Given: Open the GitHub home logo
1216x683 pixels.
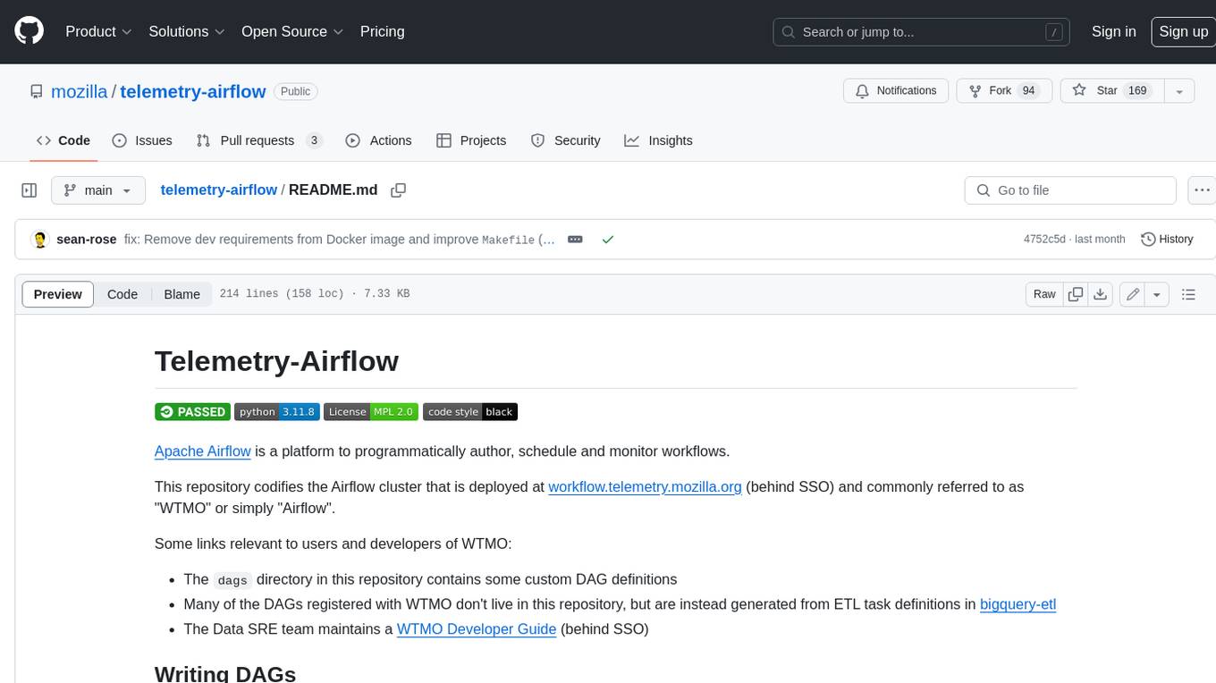Looking at the screenshot, I should [x=29, y=31].
